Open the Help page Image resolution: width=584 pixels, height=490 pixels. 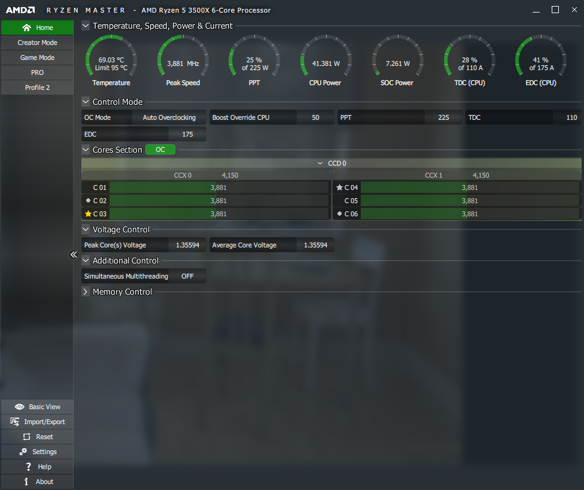37,467
